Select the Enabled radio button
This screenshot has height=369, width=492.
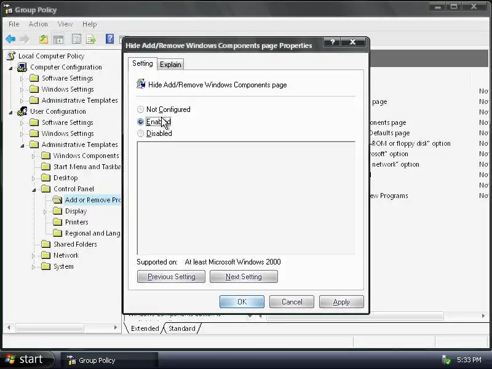tap(140, 122)
